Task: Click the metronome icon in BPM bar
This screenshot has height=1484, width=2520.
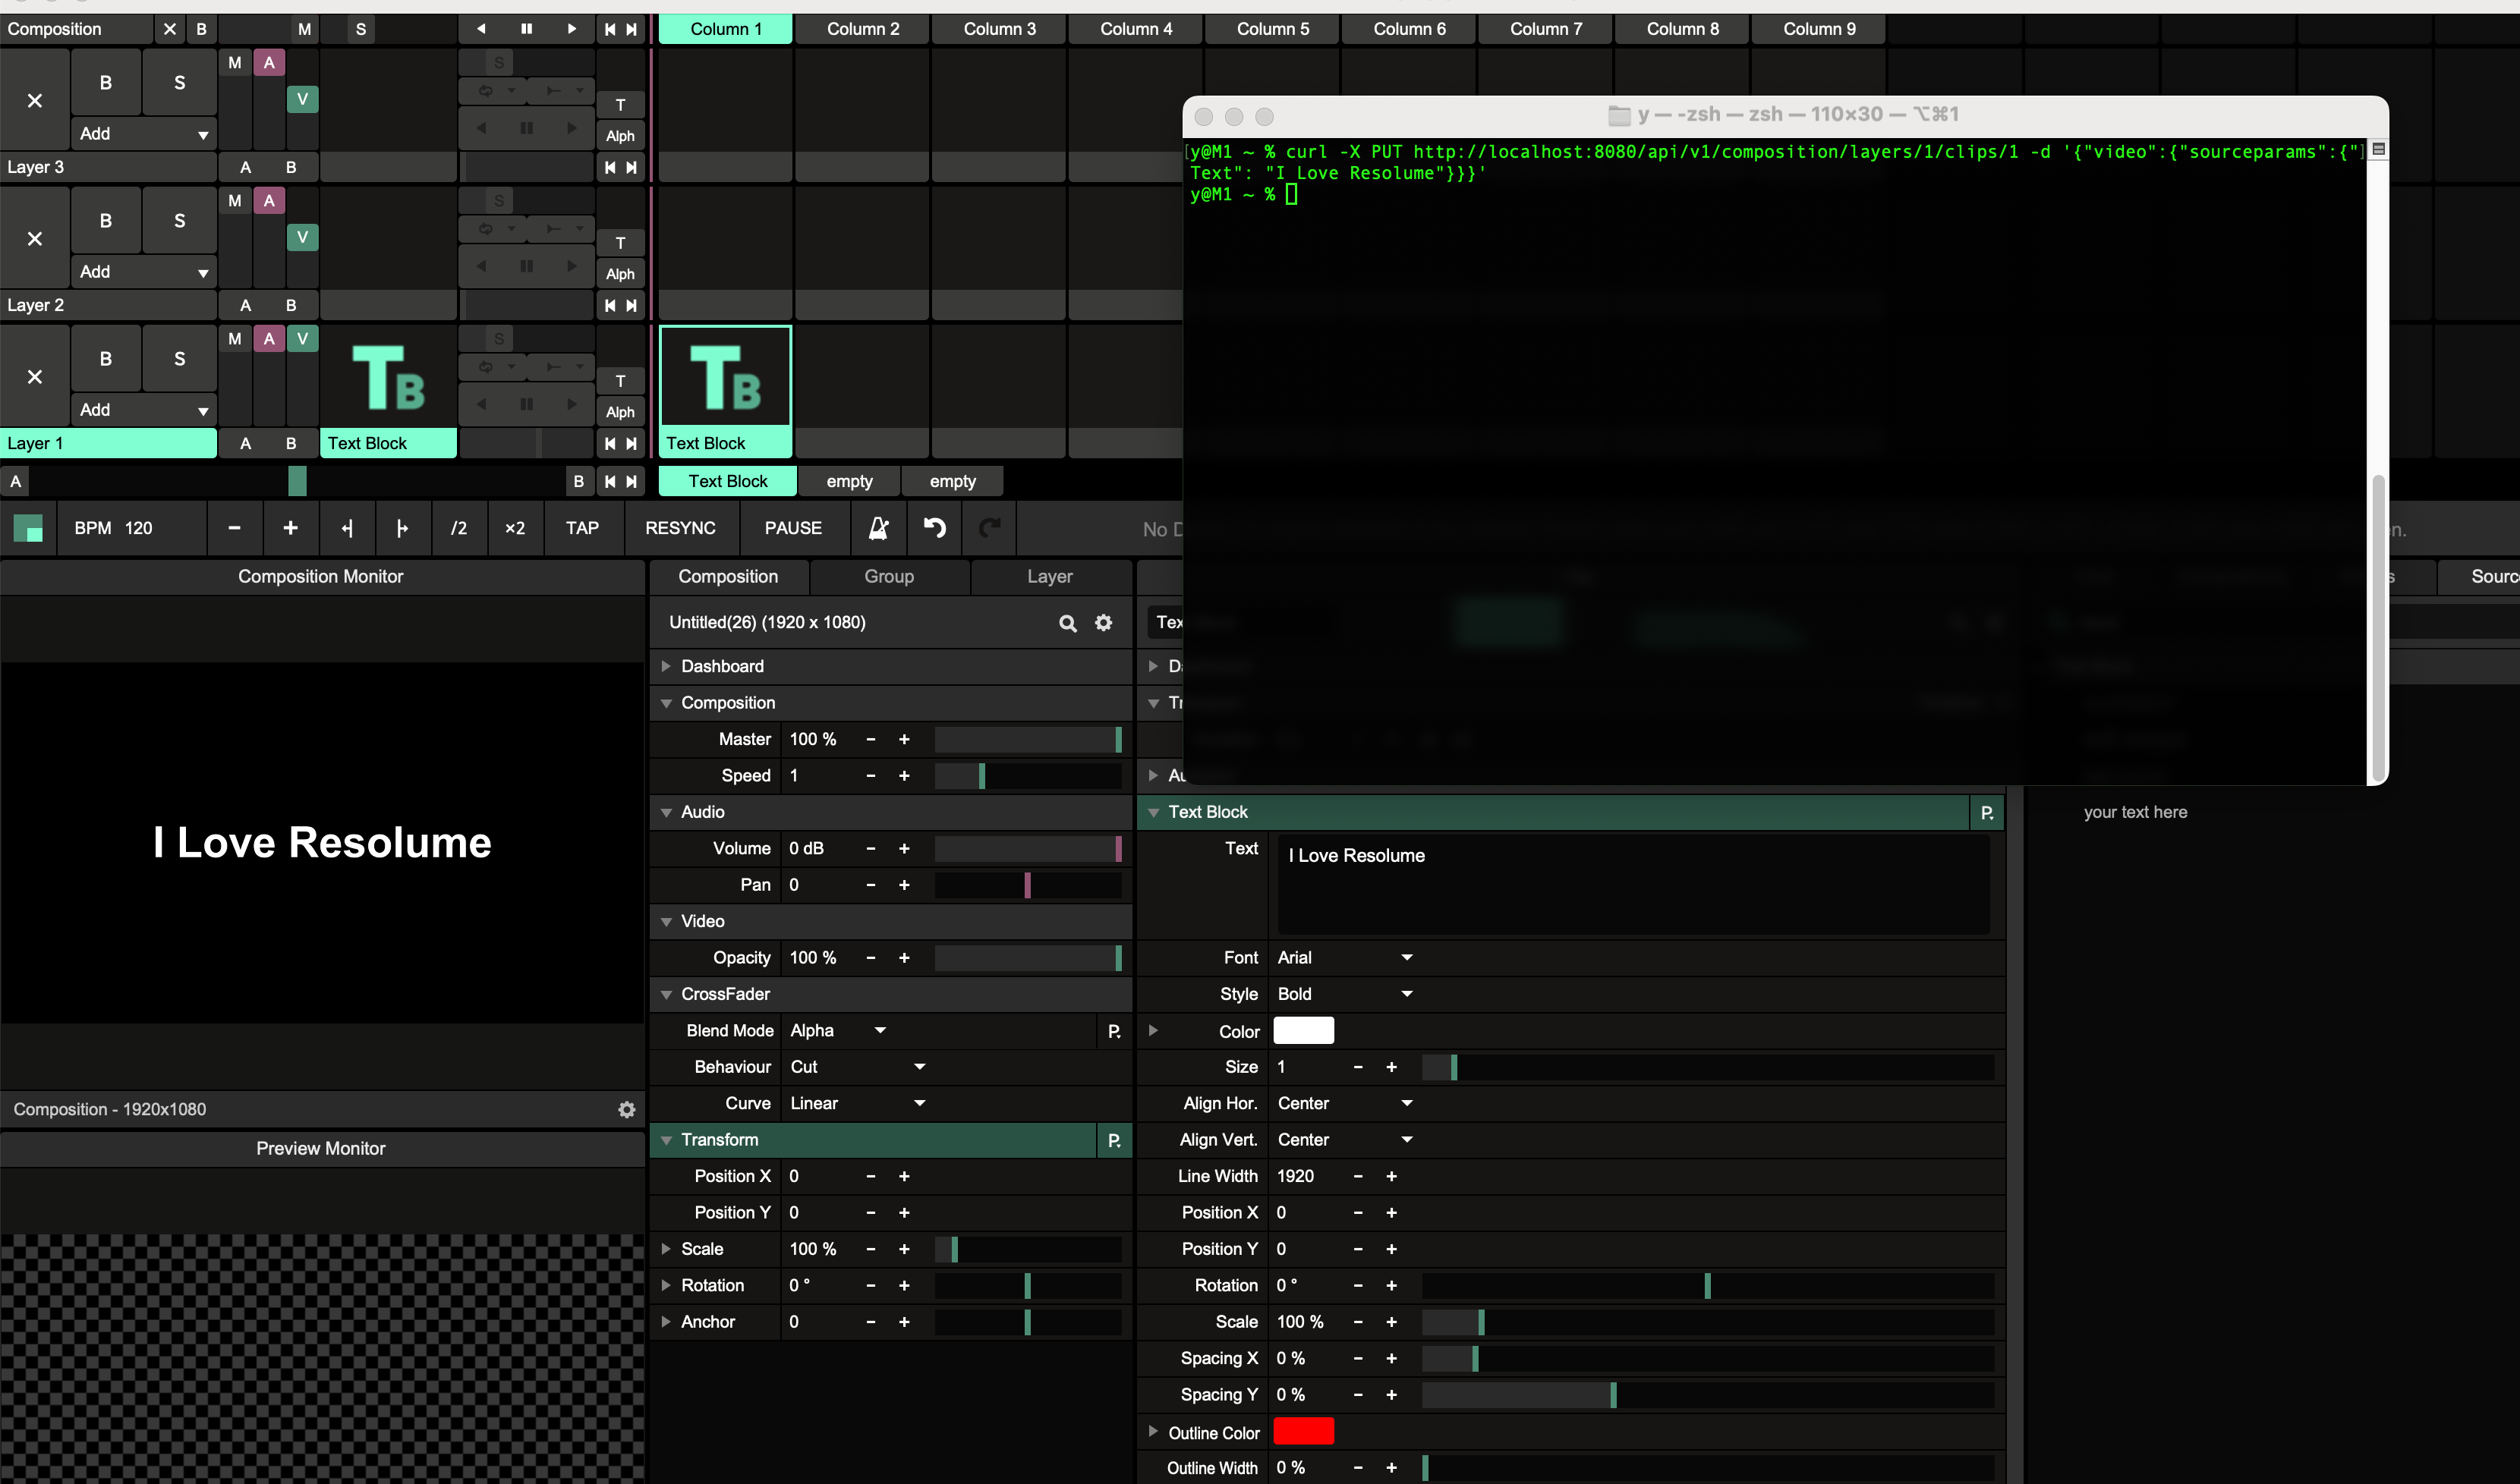Action: pos(878,528)
